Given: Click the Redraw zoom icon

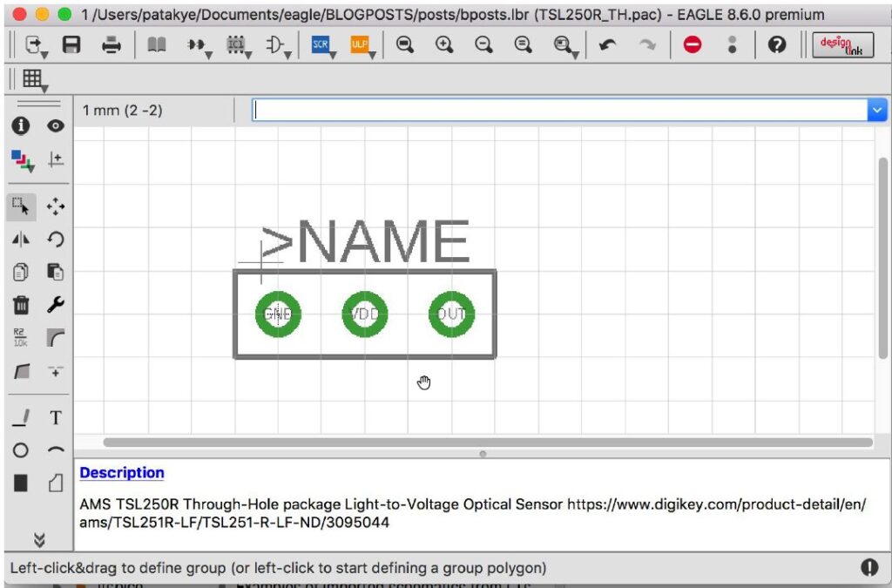Looking at the screenshot, I should pyautogui.click(x=523, y=44).
